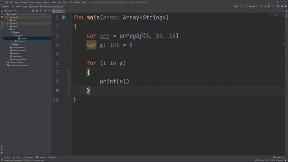This screenshot has width=288, height=162.
Task: Open the Problems tool window button
Action: click(x=28, y=157)
